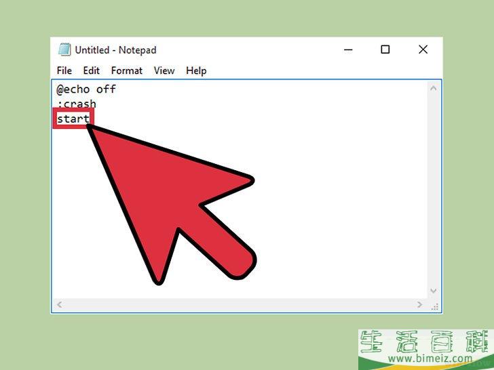494x370 pixels.
Task: Click the horizontal scrollbar left arrow
Action: tap(59, 305)
